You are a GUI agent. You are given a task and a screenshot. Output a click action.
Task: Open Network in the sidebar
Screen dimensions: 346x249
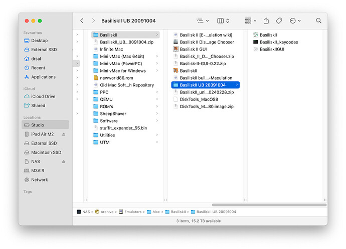pos(45,179)
